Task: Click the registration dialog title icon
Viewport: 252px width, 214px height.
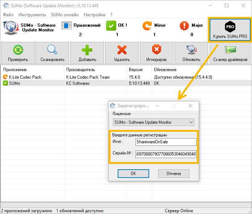Action: click(x=113, y=106)
